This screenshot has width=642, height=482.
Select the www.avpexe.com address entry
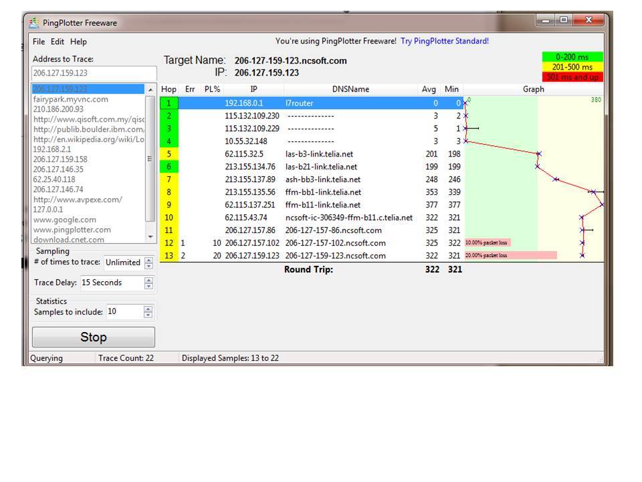pos(88,199)
